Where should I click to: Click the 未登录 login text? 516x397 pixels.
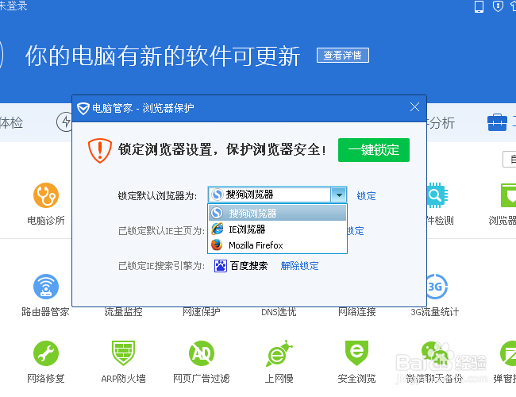(13, 6)
